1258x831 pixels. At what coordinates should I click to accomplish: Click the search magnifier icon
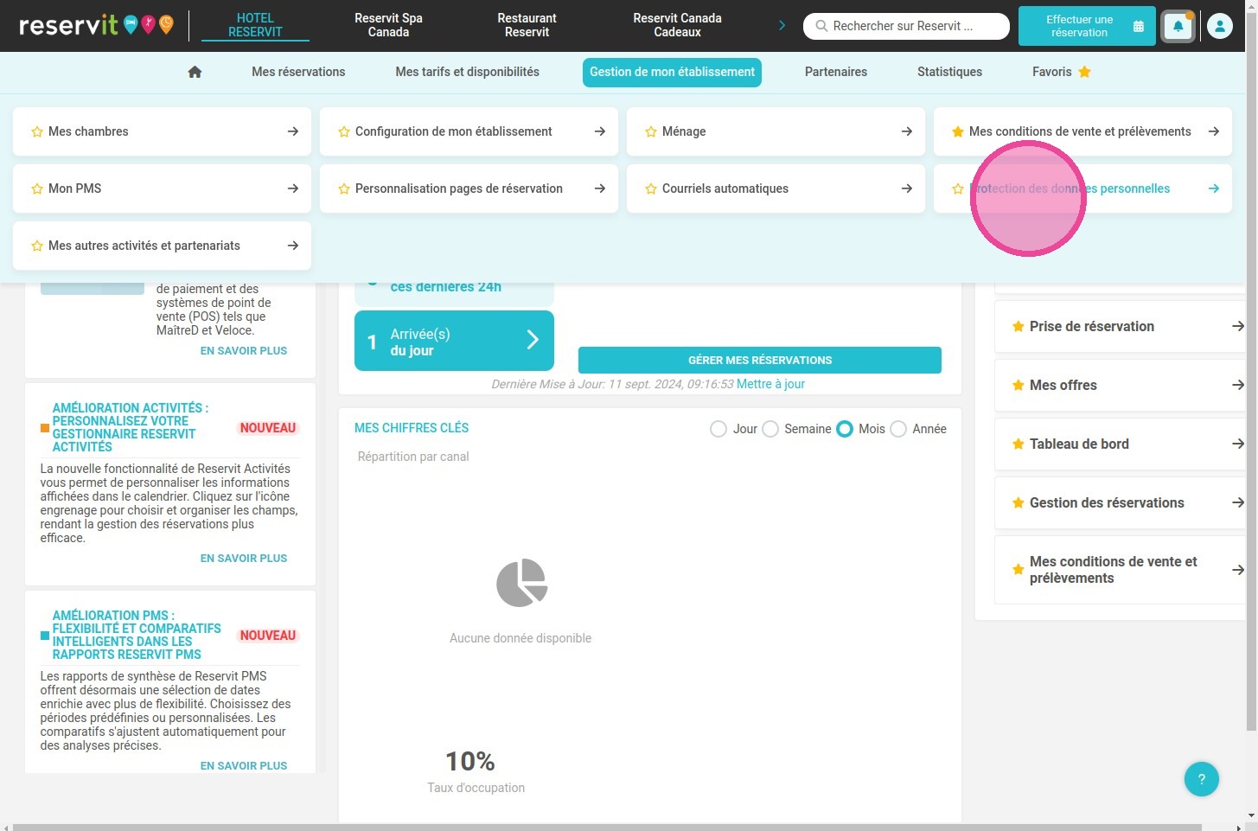click(821, 26)
